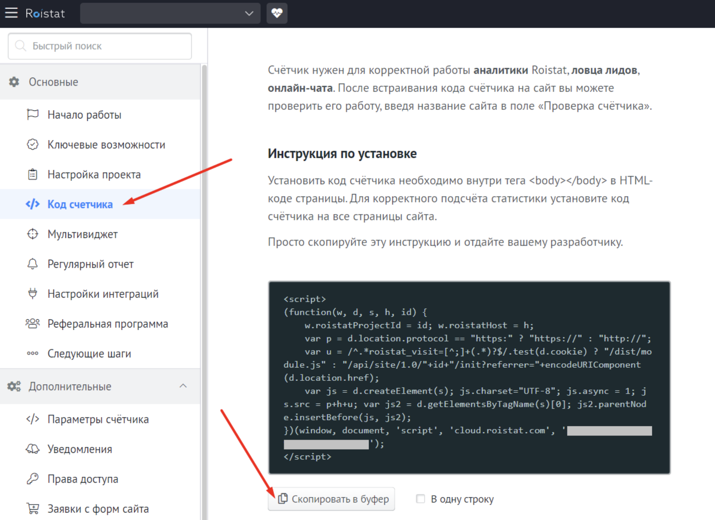715x520 pixels.
Task: Go to Настройка проекта
Action: (94, 175)
